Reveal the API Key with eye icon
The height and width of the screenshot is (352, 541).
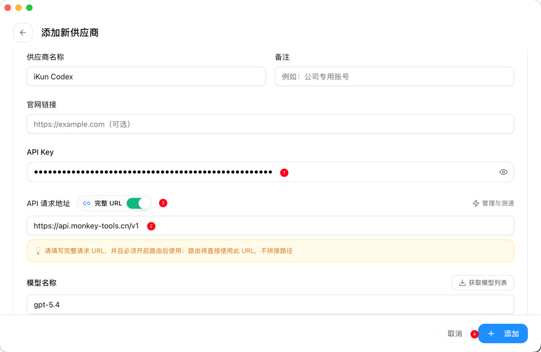pos(503,172)
